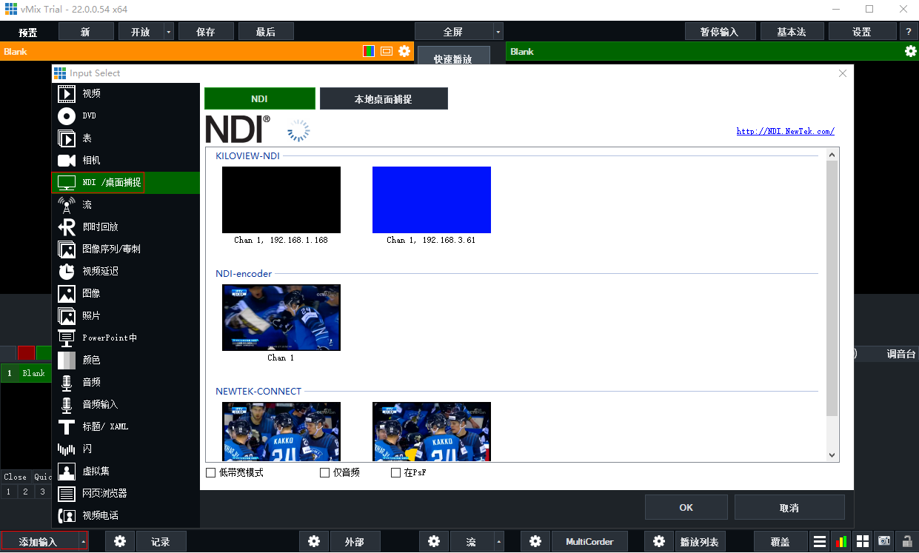
Task: Click 取消 cancel button
Action: (789, 507)
